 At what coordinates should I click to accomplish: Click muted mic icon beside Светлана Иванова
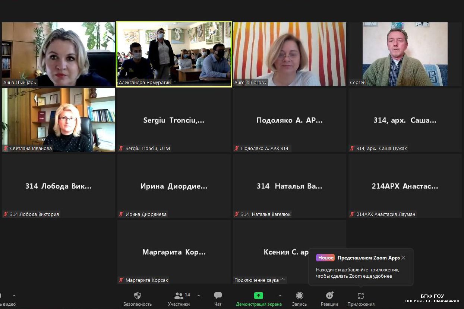[x=6, y=148]
